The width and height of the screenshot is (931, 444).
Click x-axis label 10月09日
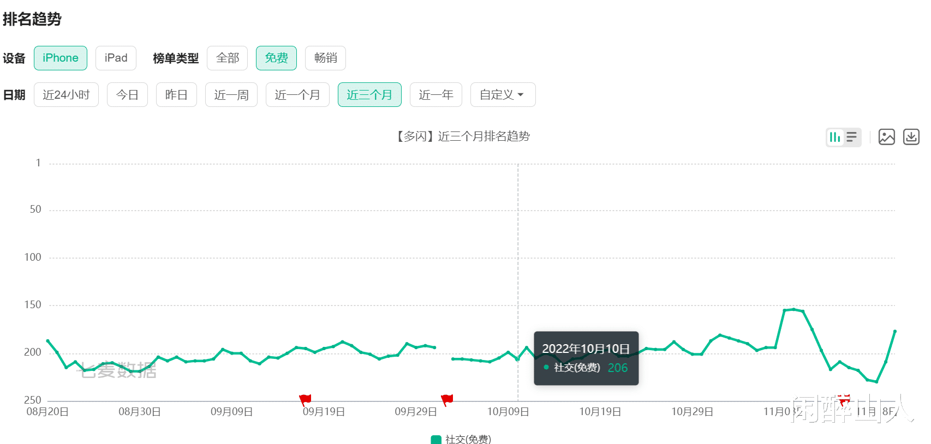(x=508, y=412)
